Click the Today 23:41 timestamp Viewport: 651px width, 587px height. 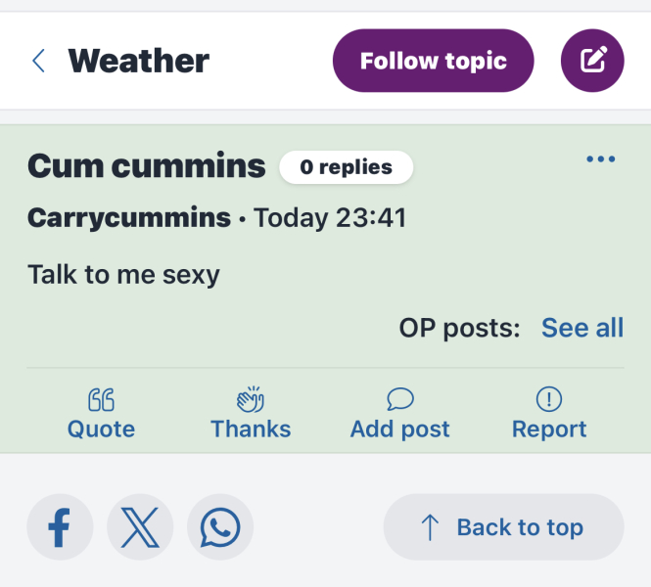coord(329,217)
